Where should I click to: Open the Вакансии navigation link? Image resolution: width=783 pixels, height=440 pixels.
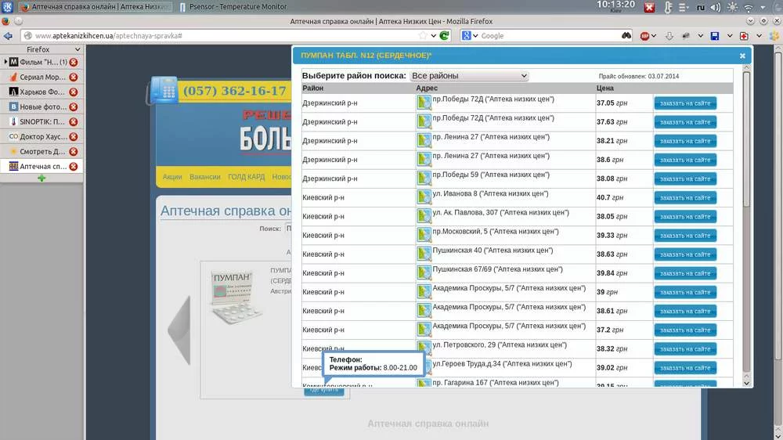(204, 177)
